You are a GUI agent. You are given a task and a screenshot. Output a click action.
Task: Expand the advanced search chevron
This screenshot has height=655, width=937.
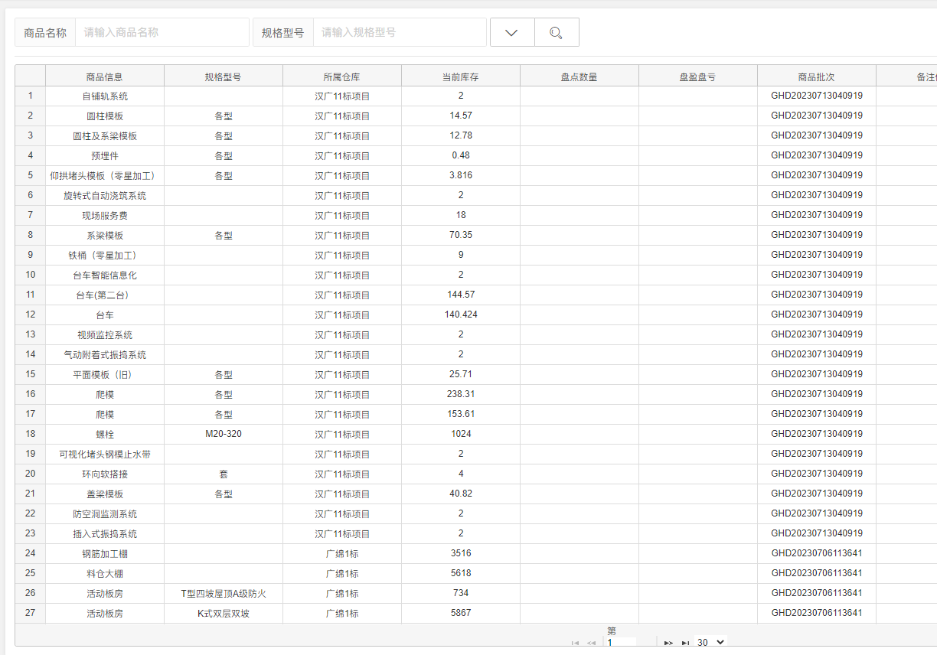point(511,32)
